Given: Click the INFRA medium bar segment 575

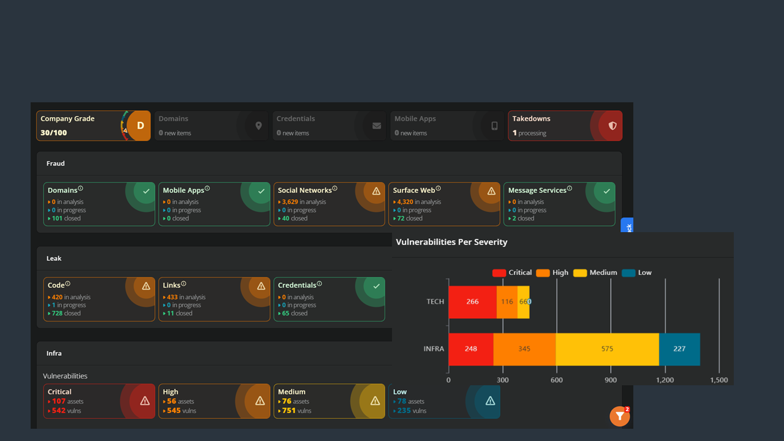Looking at the screenshot, I should point(607,349).
